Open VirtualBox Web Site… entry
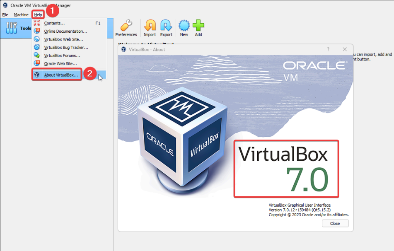 [69, 39]
